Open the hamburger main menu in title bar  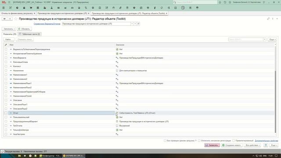click(x=9, y=2)
